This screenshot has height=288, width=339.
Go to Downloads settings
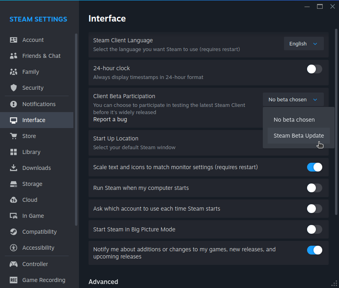pyautogui.click(x=37, y=168)
